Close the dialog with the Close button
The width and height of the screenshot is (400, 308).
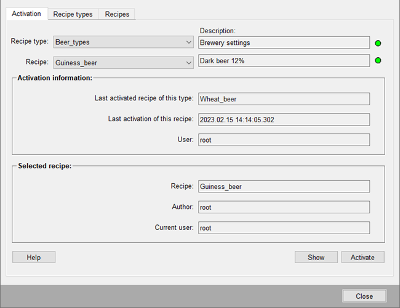pyautogui.click(x=364, y=296)
